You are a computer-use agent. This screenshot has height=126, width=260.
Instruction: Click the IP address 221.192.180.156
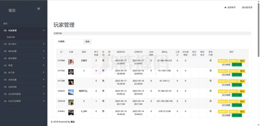point(165,101)
